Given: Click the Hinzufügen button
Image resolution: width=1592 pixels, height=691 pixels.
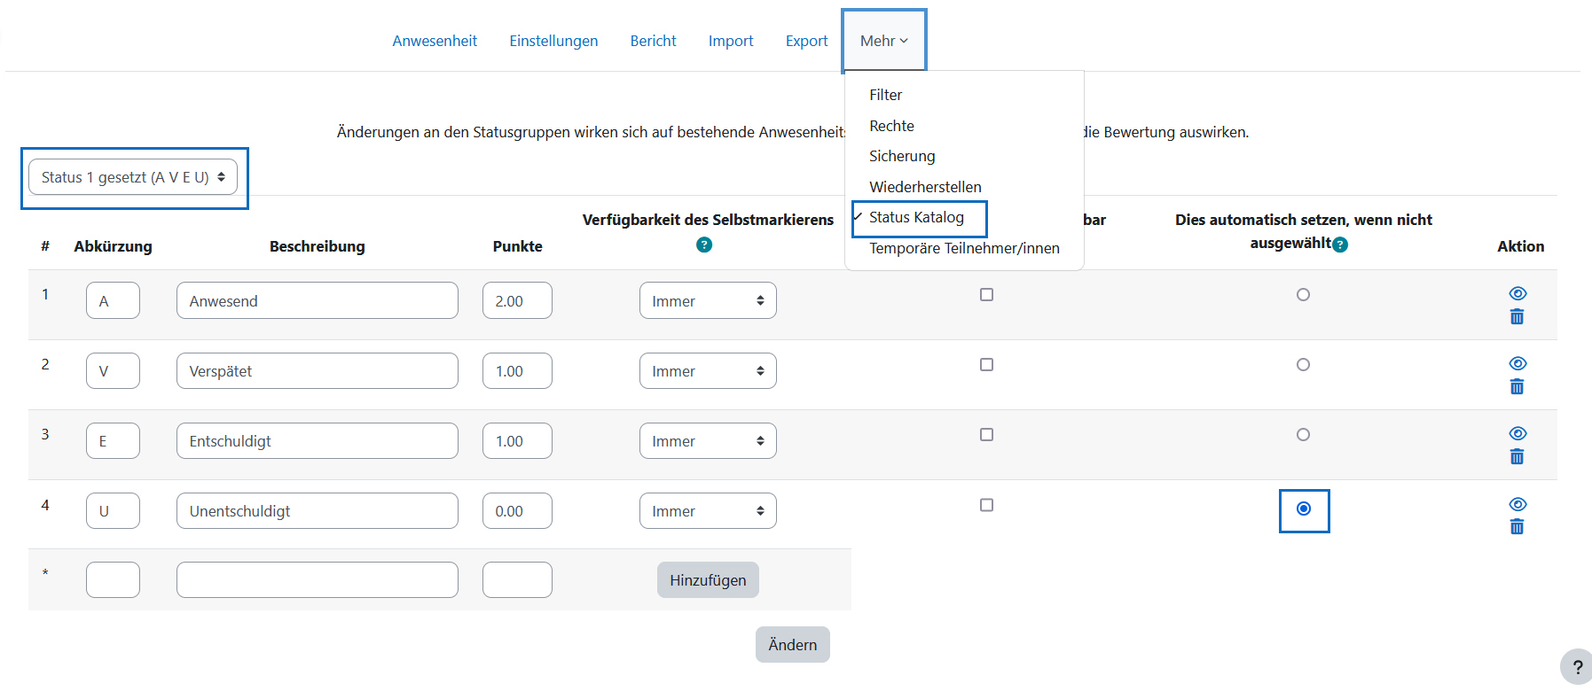Looking at the screenshot, I should (x=708, y=580).
